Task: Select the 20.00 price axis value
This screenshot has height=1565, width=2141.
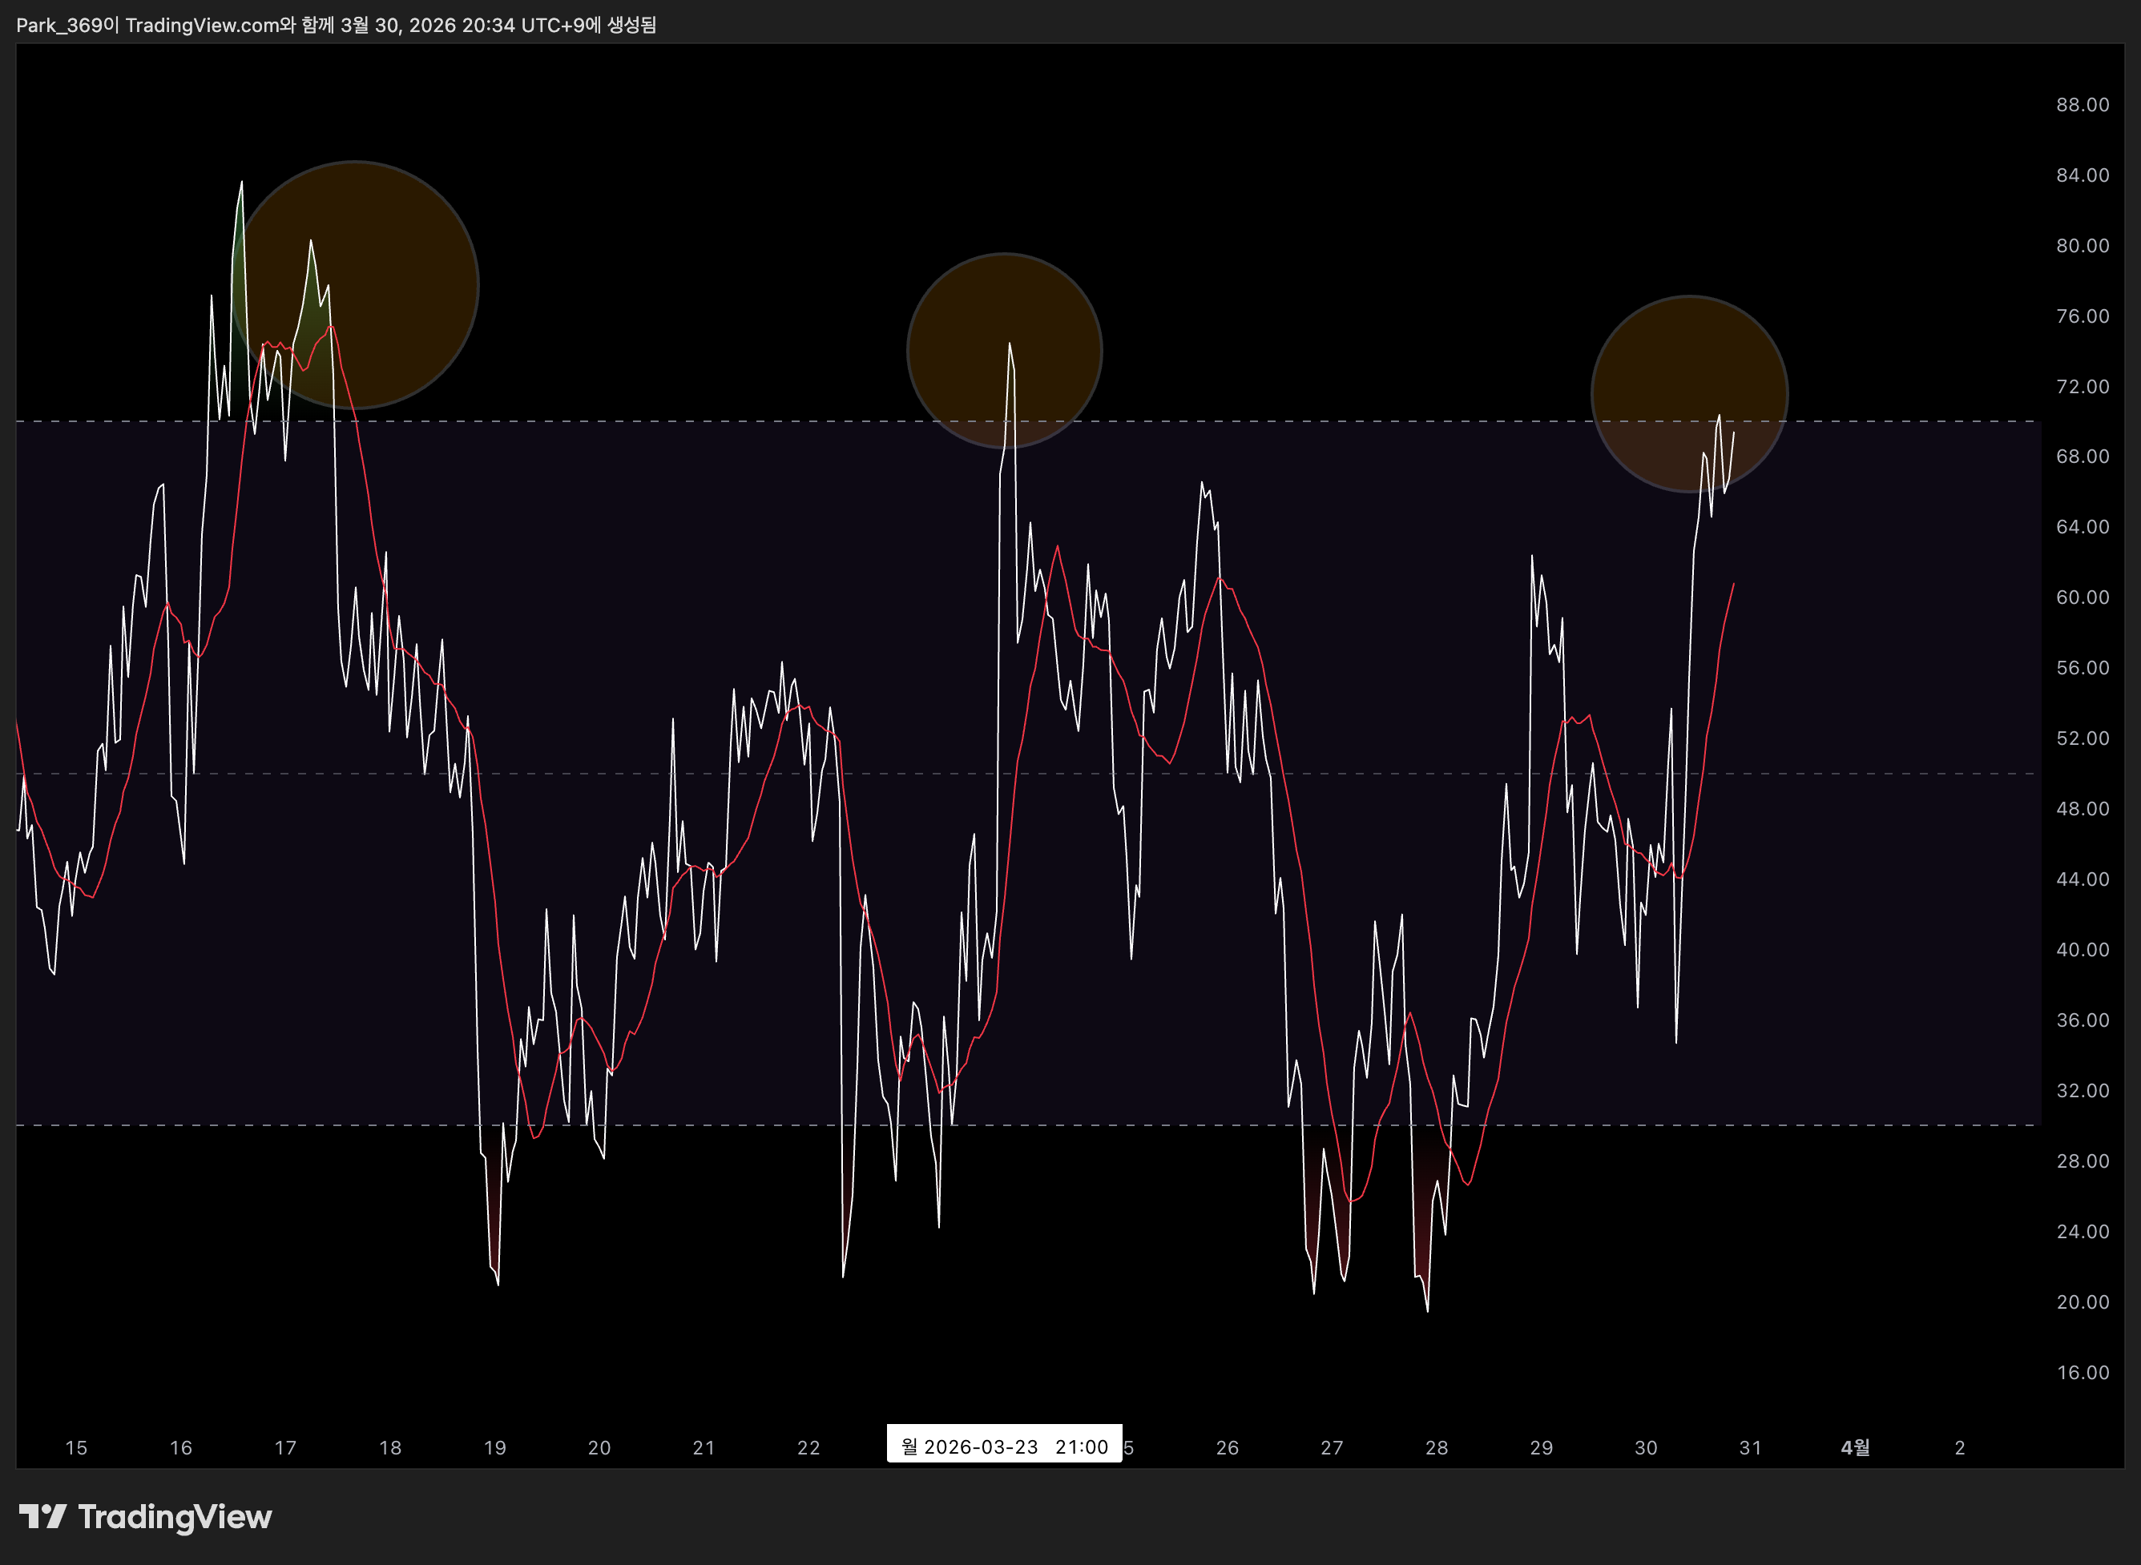Action: 2083,1301
